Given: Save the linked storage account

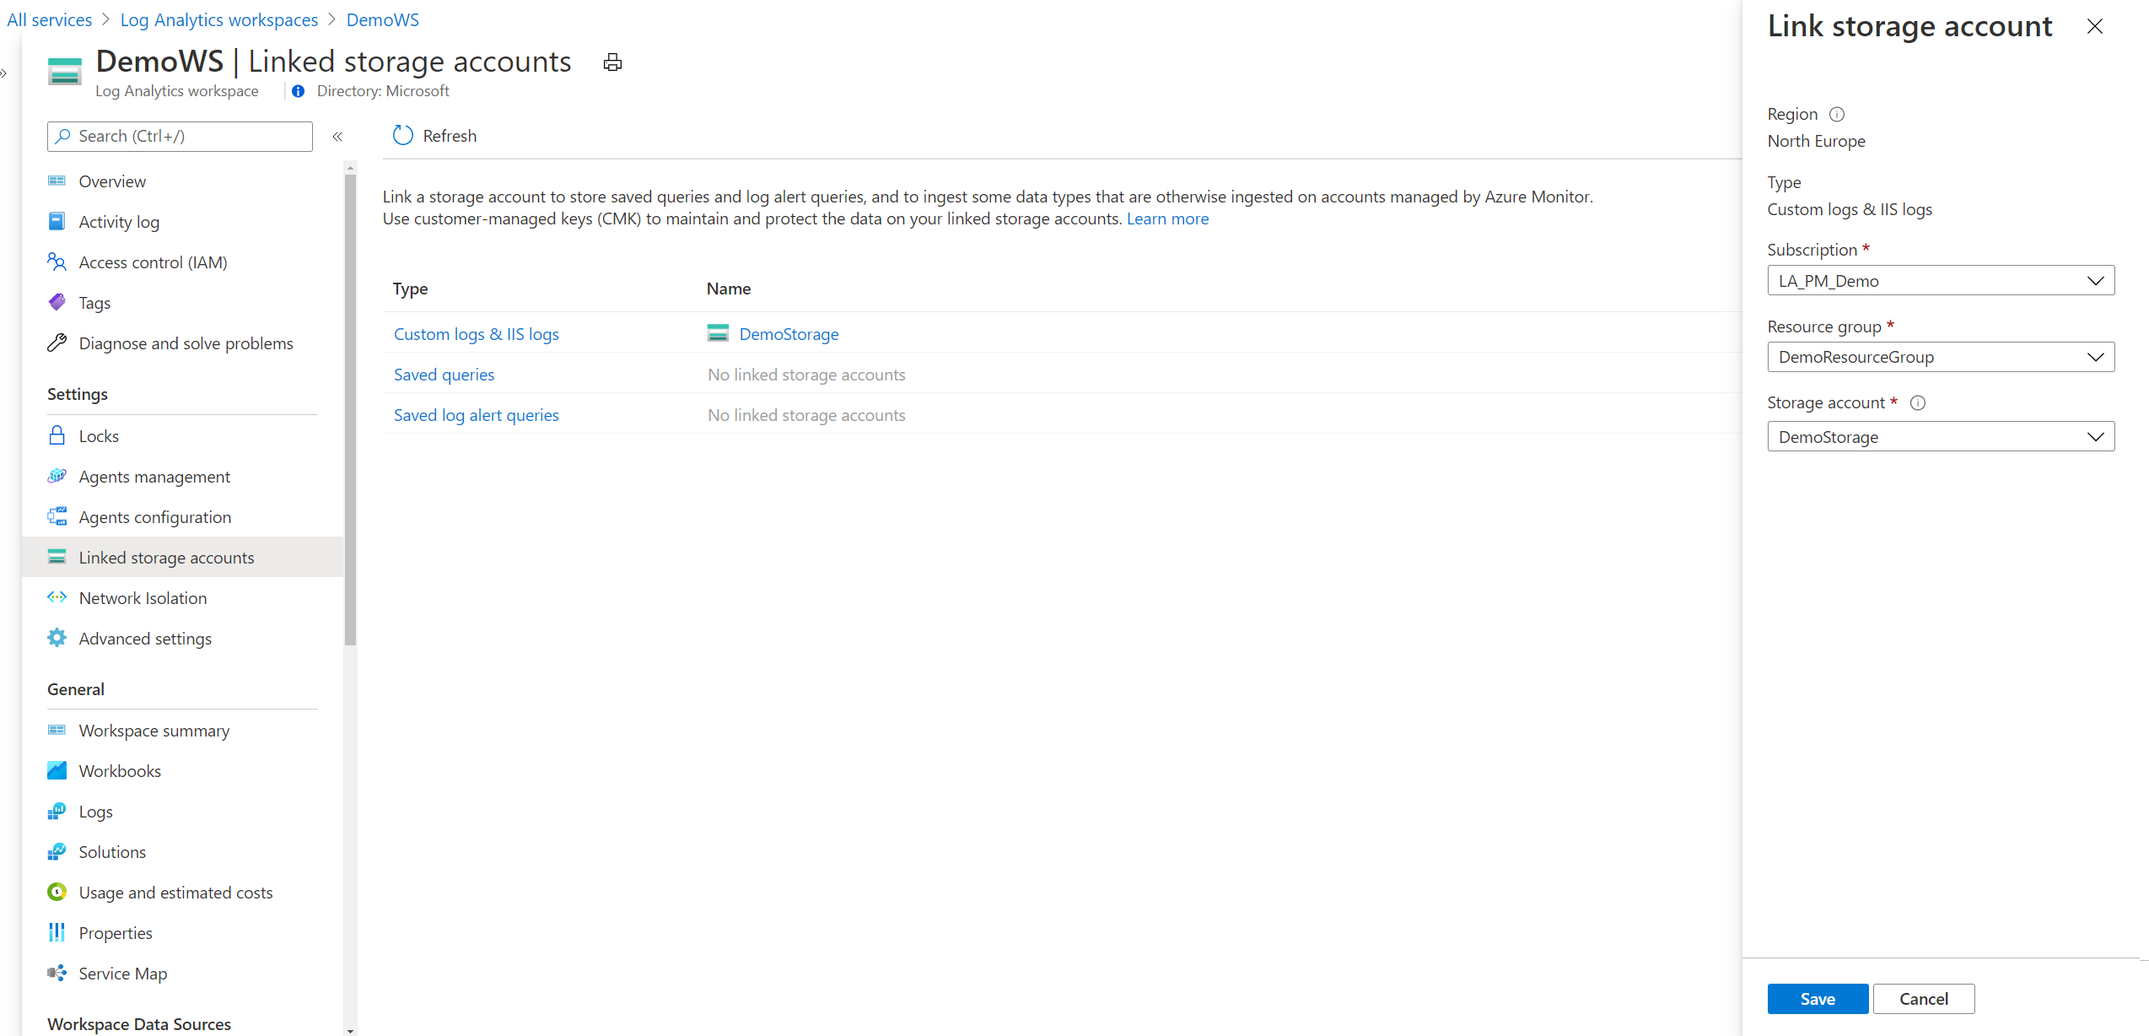Looking at the screenshot, I should (x=1818, y=998).
